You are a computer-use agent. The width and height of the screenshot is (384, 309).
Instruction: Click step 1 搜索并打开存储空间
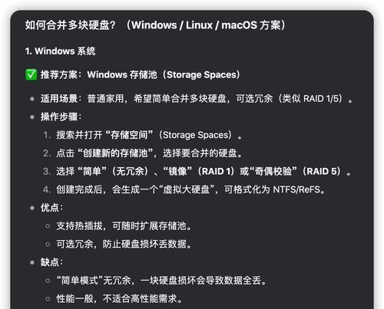pos(149,135)
